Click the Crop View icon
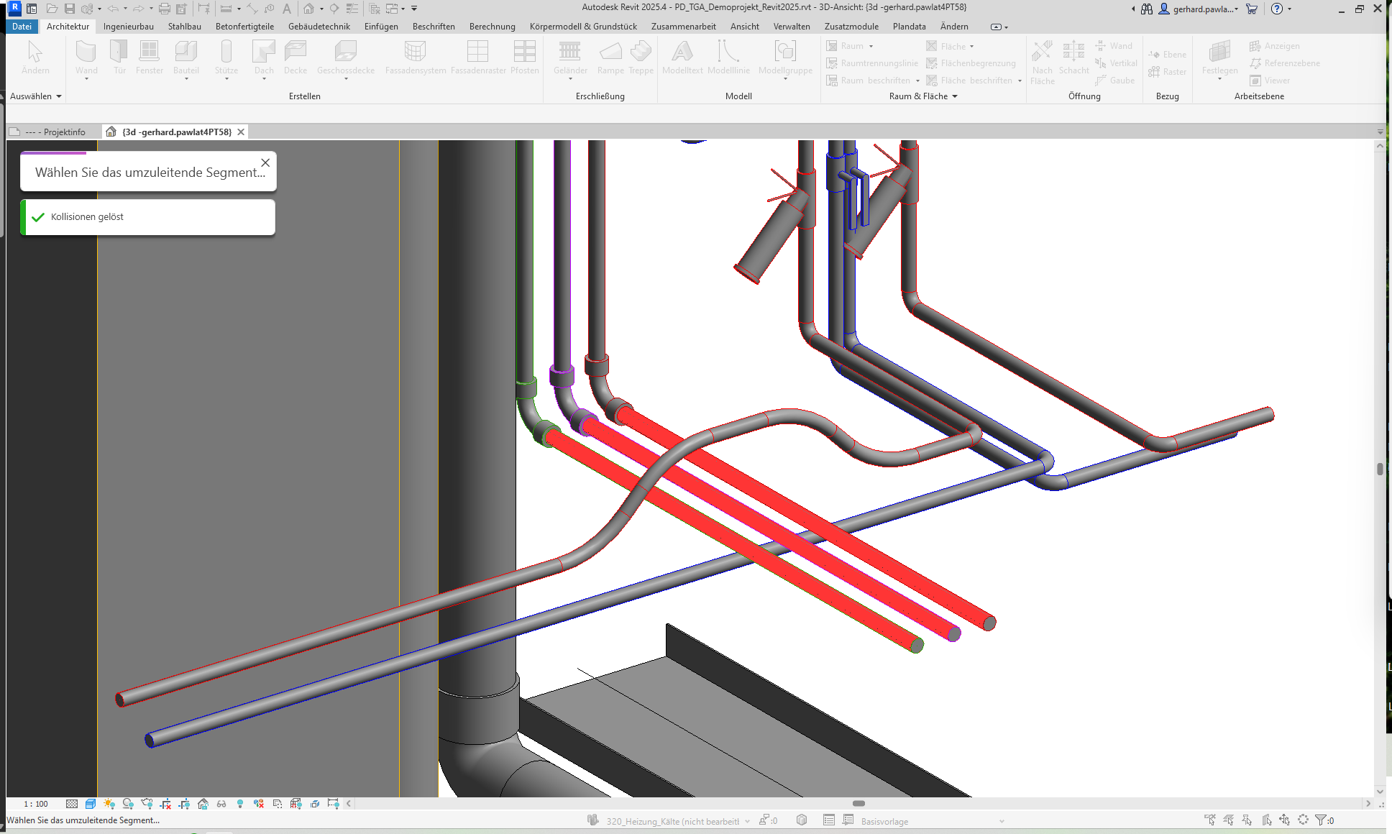This screenshot has width=1392, height=834. click(166, 804)
